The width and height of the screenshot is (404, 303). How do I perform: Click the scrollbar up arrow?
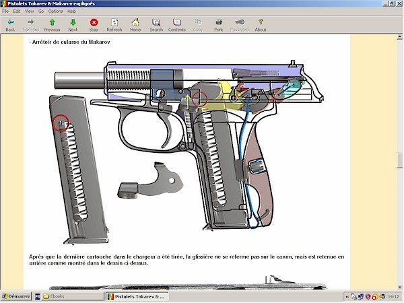click(x=399, y=37)
